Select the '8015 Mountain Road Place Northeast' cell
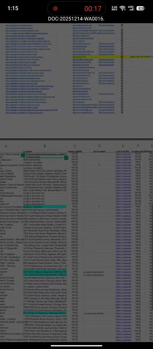This screenshot has height=349, width=153. pyautogui.click(x=45, y=231)
